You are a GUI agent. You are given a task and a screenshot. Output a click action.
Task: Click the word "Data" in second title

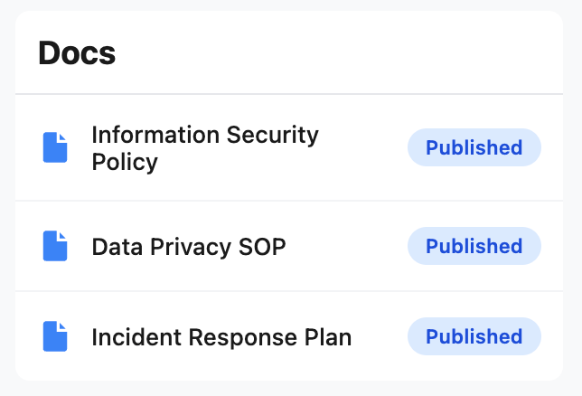116,246
